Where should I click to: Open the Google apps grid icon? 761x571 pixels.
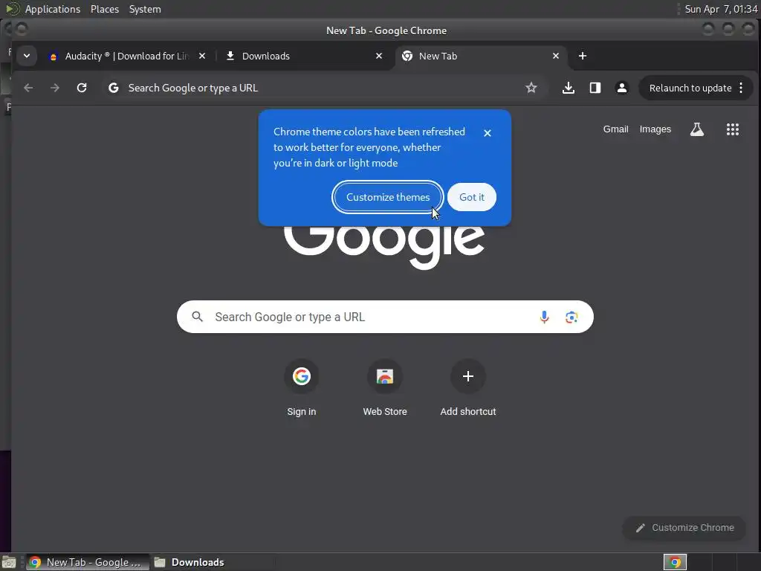pyautogui.click(x=732, y=129)
